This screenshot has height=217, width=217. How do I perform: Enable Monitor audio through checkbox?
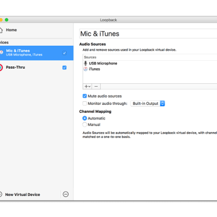[84, 104]
